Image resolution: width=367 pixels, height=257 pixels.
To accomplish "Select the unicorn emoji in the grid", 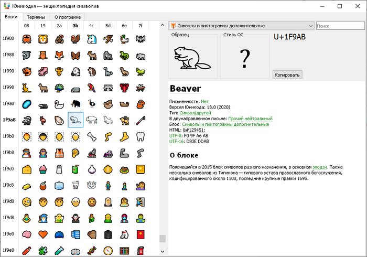I will (92, 38).
